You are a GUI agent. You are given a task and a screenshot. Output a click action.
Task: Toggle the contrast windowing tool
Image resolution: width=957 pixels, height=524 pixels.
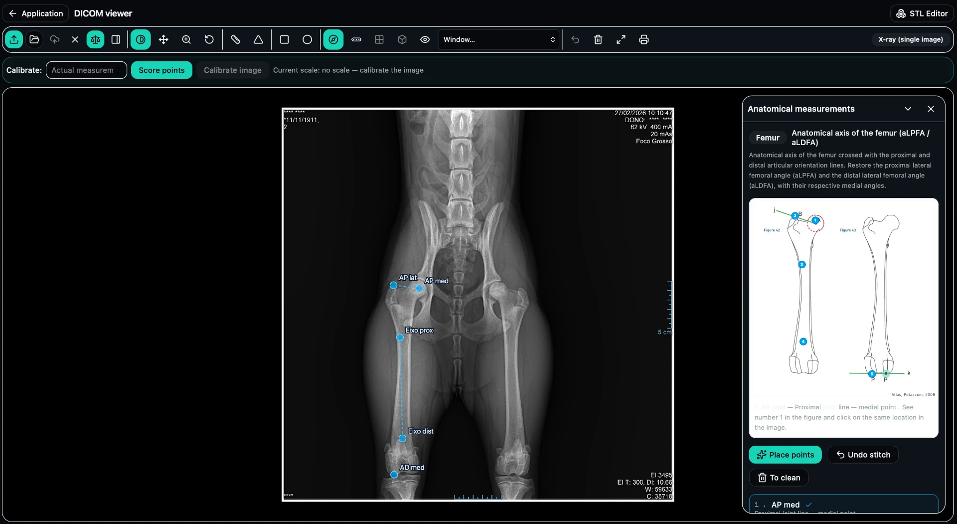[x=141, y=39]
